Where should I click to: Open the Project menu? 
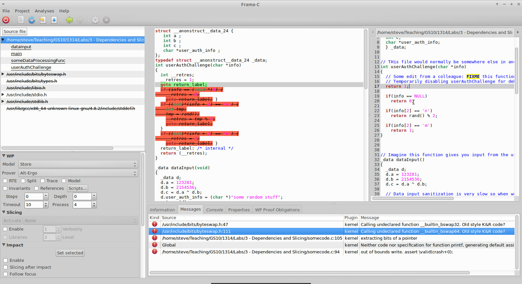click(22, 11)
